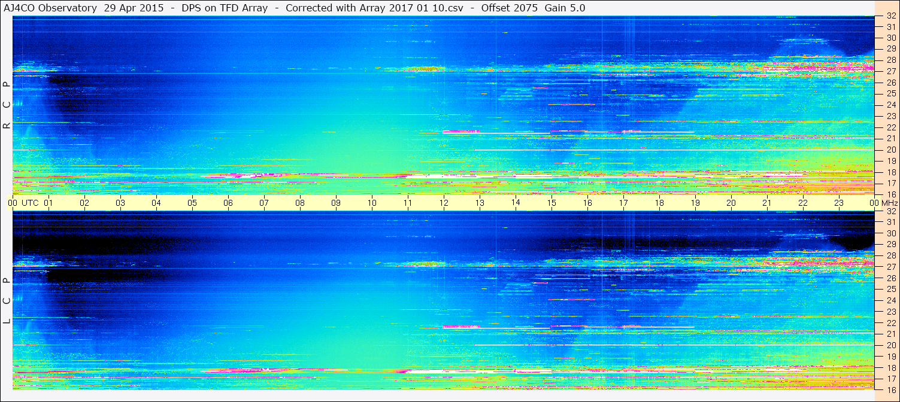900x402 pixels.
Task: Select the 15 hour time marker
Action: [x=551, y=203]
